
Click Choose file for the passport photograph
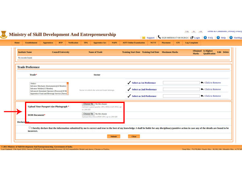coord(88,104)
